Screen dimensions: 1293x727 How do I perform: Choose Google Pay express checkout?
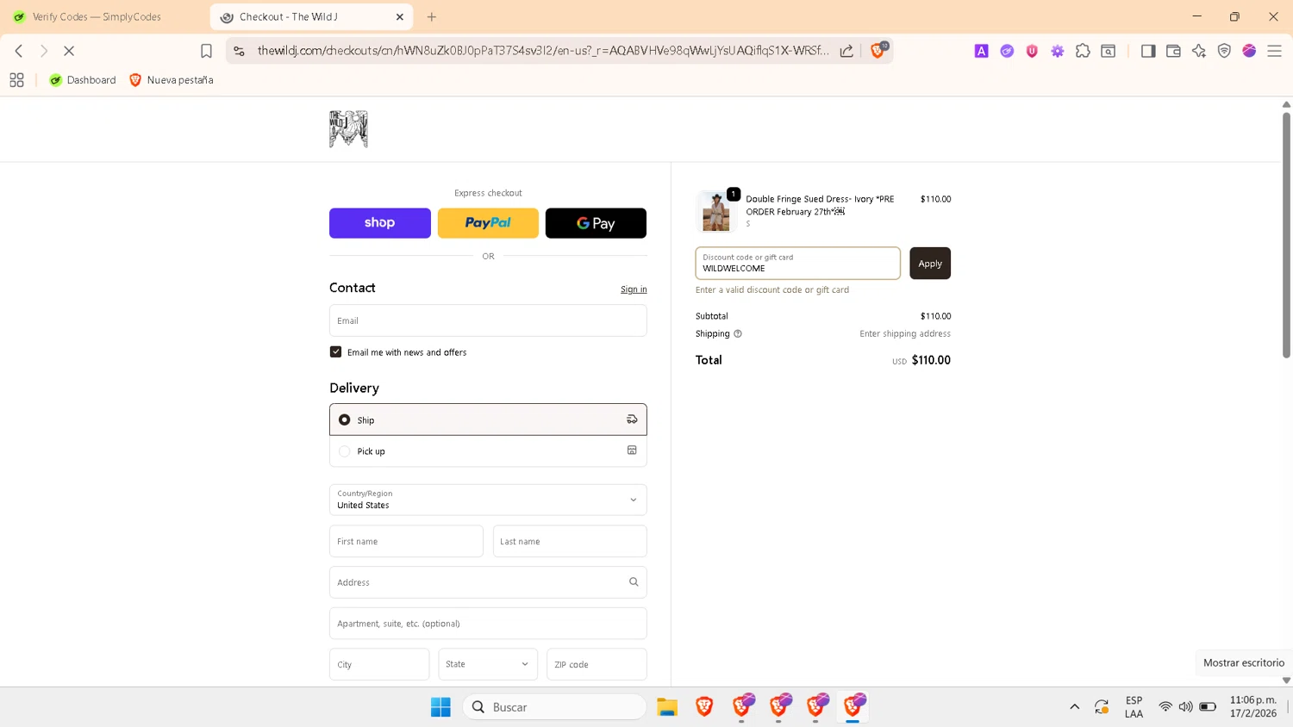[596, 223]
